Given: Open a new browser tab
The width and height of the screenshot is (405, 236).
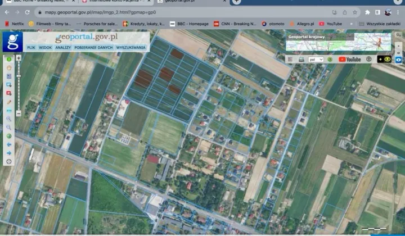Looking at the screenshot, I should (x=237, y=2).
